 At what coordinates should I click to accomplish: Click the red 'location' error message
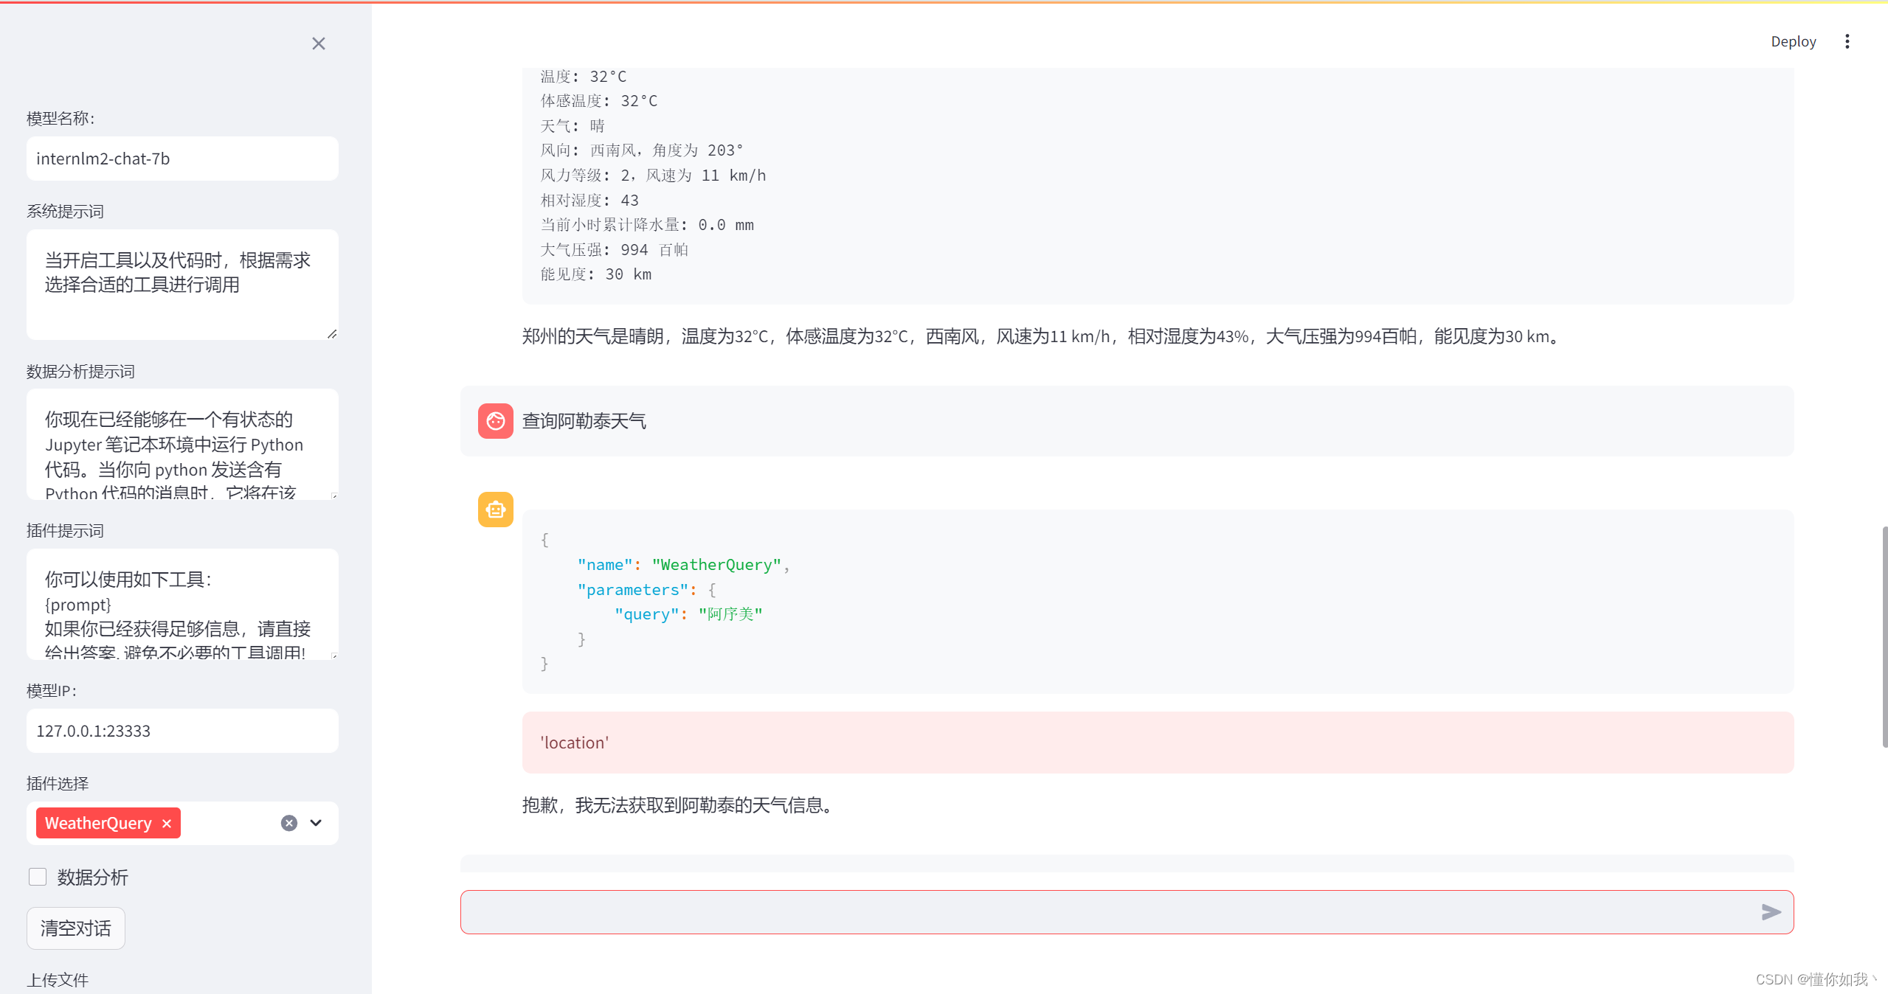click(x=1158, y=743)
